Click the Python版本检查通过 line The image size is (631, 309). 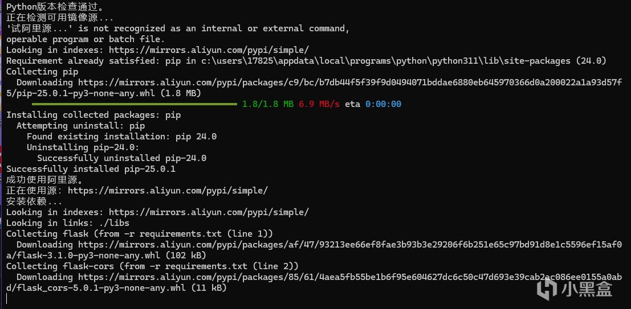(x=55, y=7)
